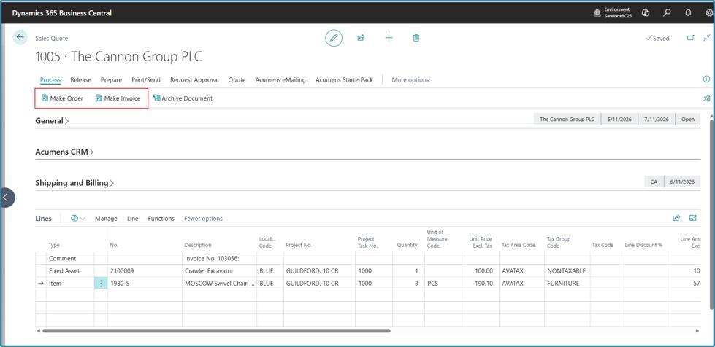Open the Print/Send menu

pos(146,79)
